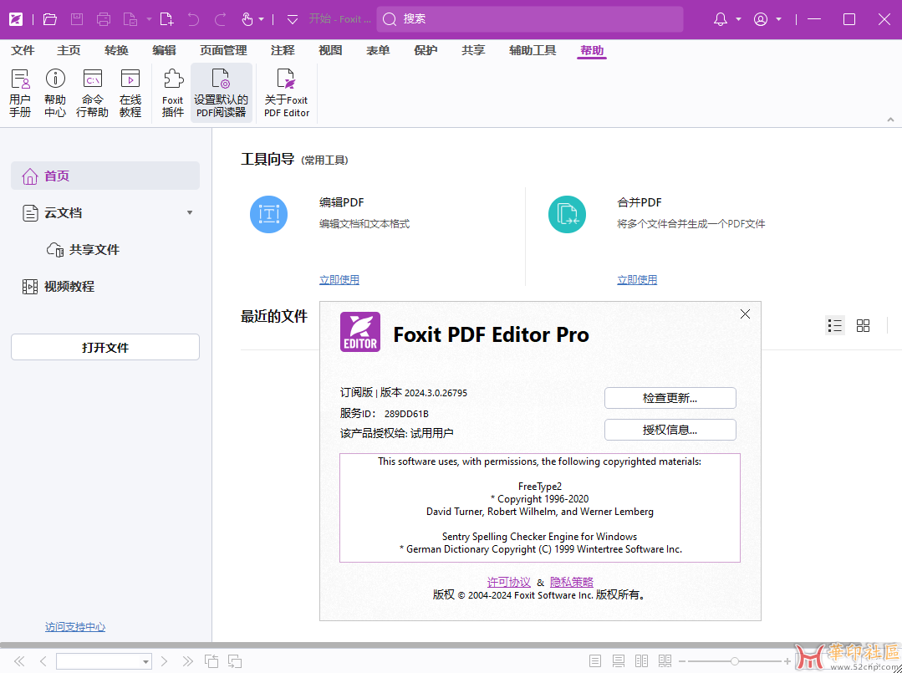Screen dimensions: 902x673
Task: Open dropdown arrow beside hand tool
Action: pos(261,19)
